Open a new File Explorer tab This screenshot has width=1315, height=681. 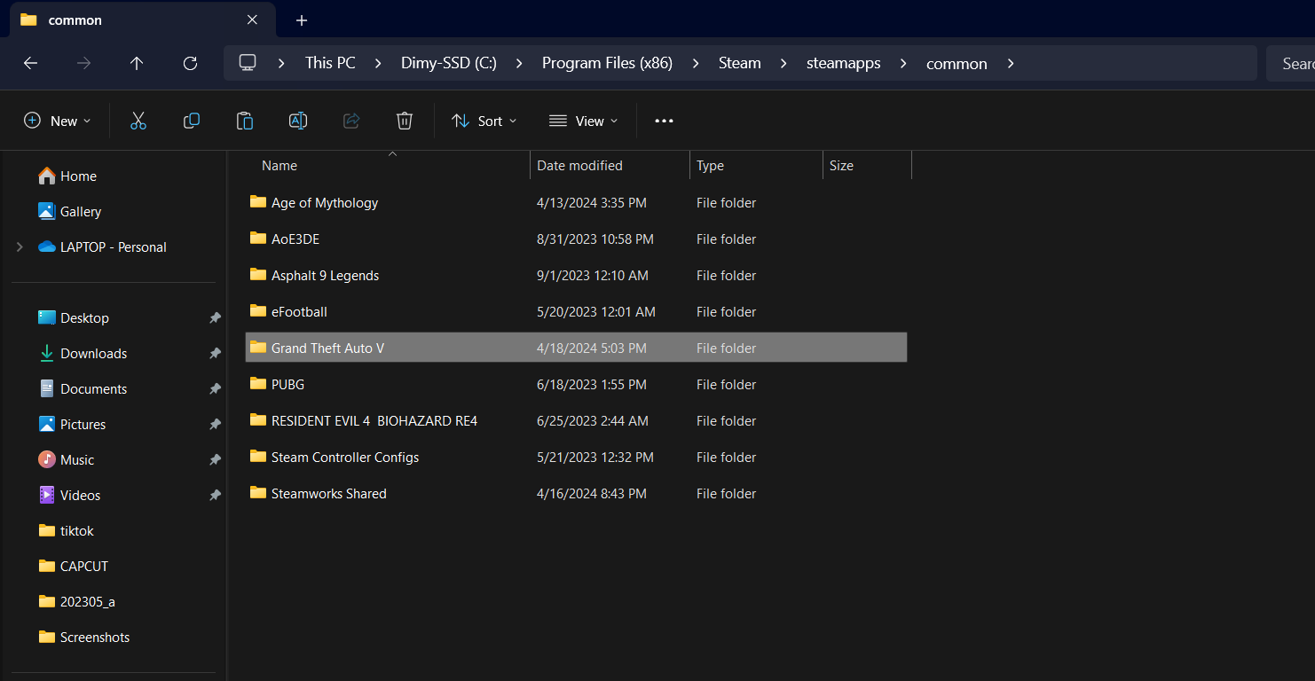[x=300, y=20]
